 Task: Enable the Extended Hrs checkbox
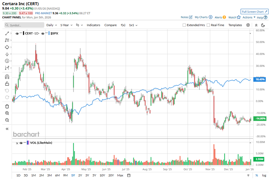(184, 25)
